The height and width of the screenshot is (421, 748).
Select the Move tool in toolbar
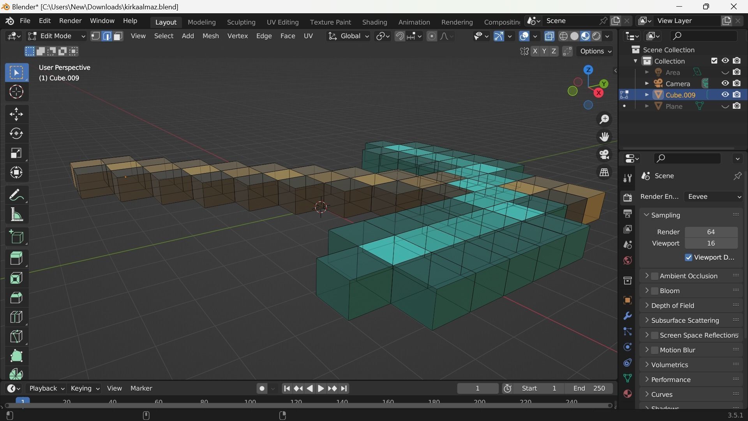[x=16, y=114]
